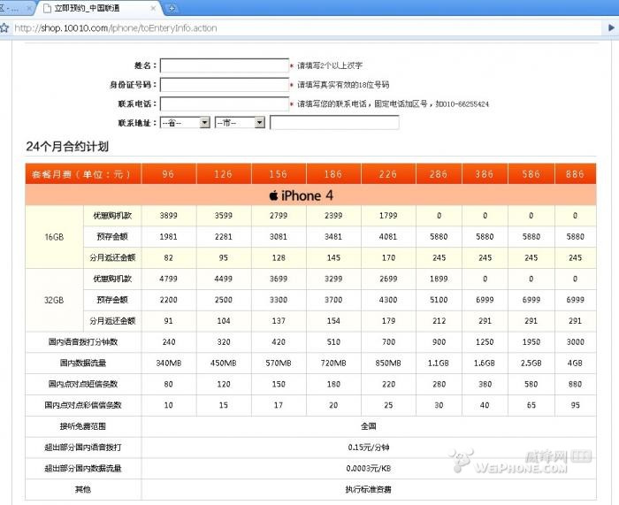Open the 省 province dropdown
Viewport: 619px width, 505px height.
coord(185,123)
